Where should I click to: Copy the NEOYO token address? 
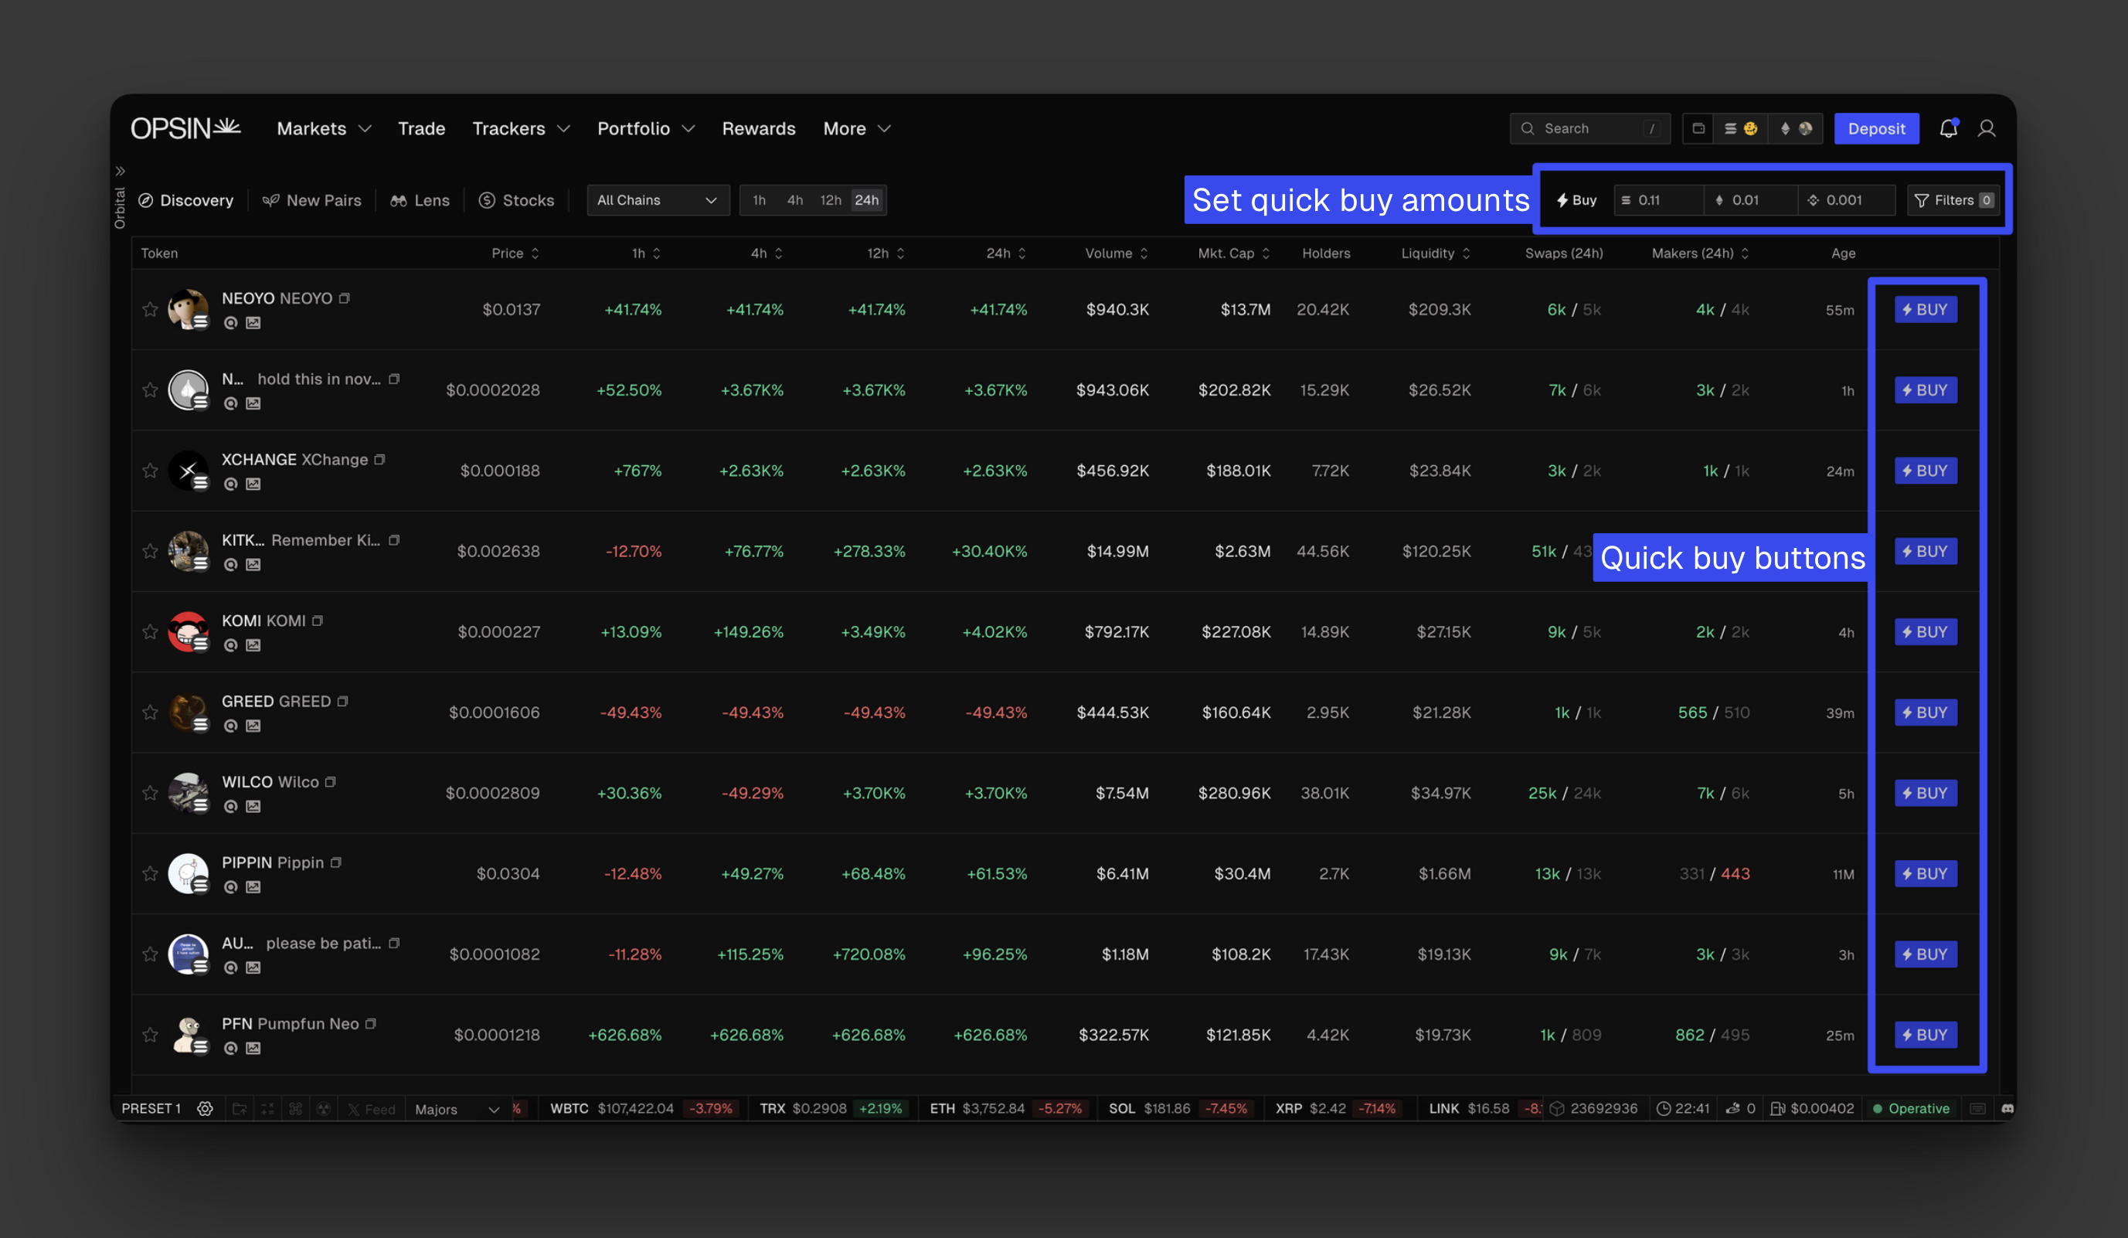(x=345, y=298)
